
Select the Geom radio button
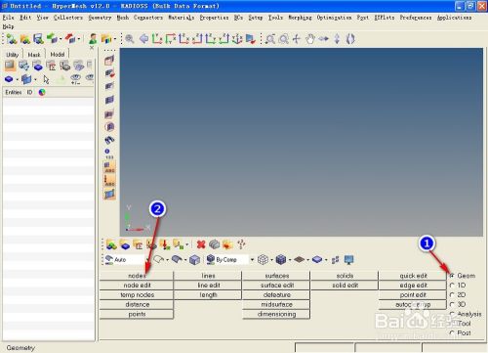[x=452, y=276]
